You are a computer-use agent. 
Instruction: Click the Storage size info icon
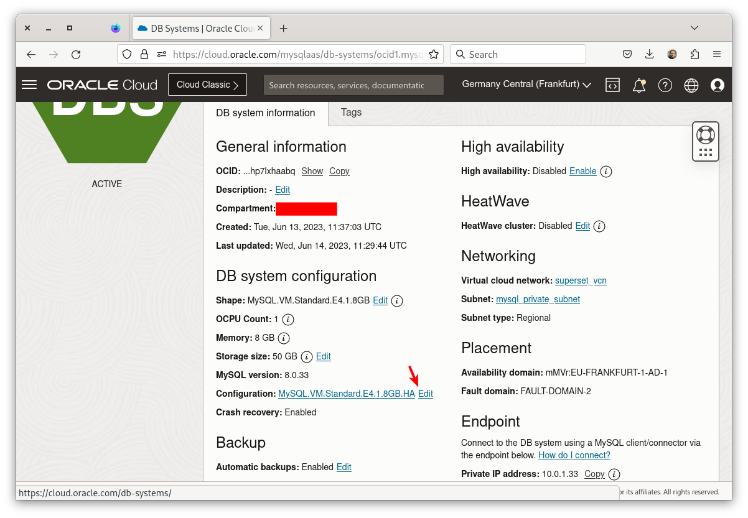coord(306,356)
